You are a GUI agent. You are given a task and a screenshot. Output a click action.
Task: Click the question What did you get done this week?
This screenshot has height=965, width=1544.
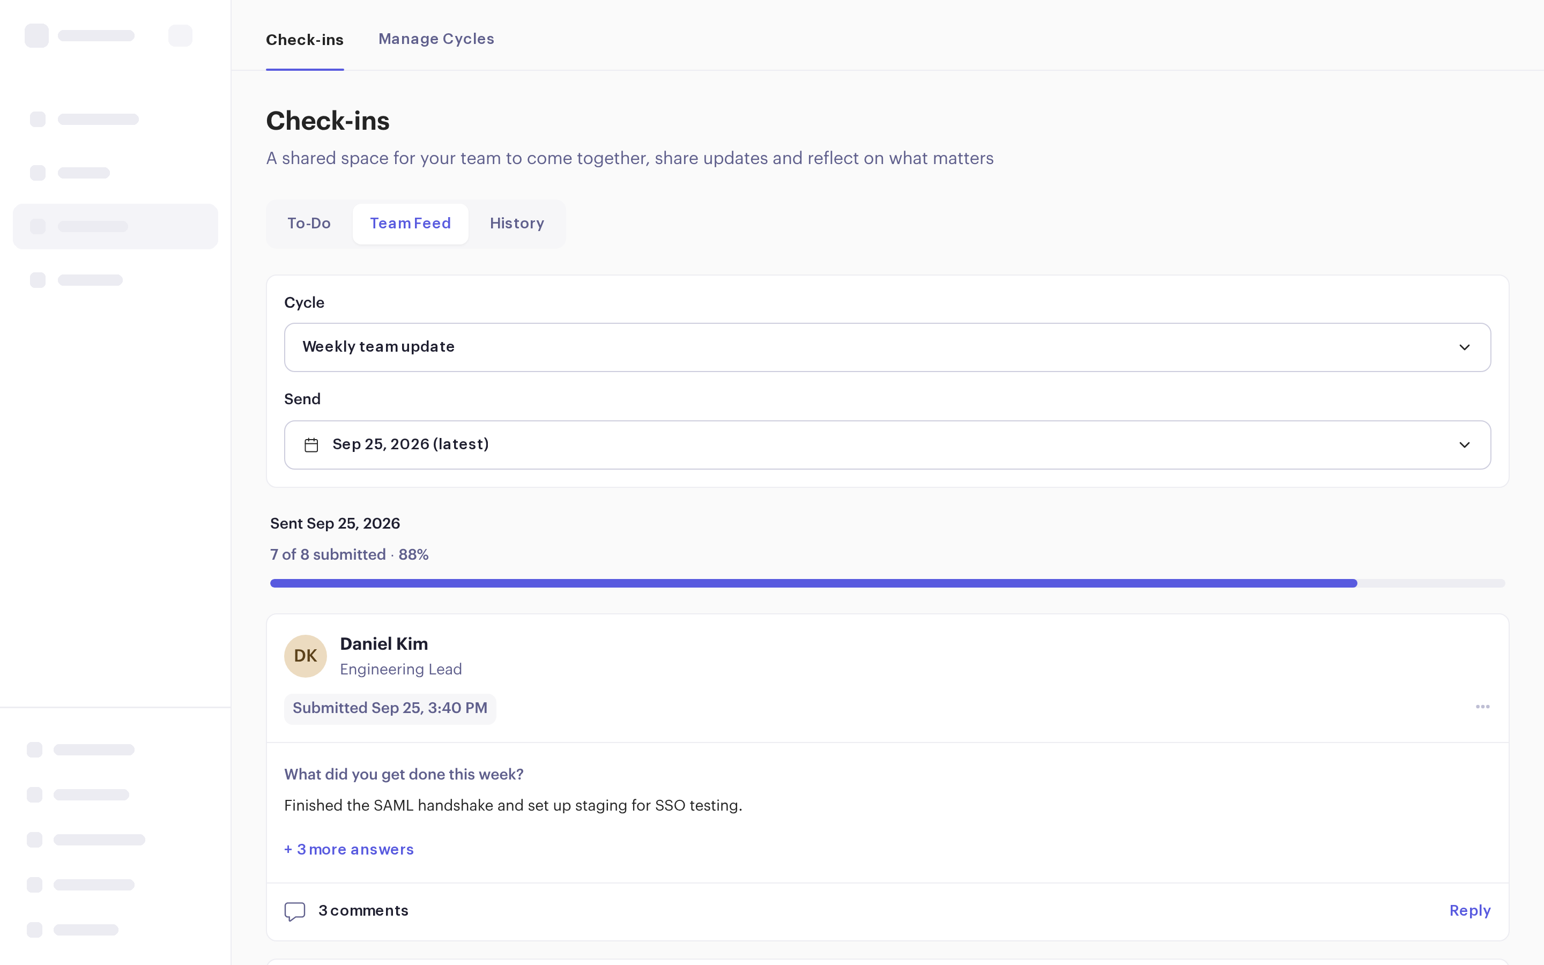point(404,774)
